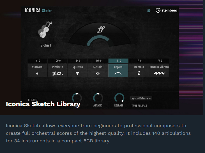Screen dimensions: 205x153
Task: Select the Spiccato articulation
Action: [x=78, y=71]
